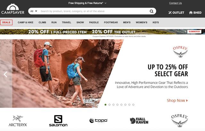Viewport: 205px width, 131px height.
Task: Select the second carousel dot
Action: [110, 105]
